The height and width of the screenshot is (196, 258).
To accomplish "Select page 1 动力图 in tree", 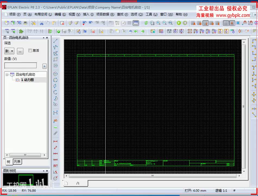I will tap(27, 80).
